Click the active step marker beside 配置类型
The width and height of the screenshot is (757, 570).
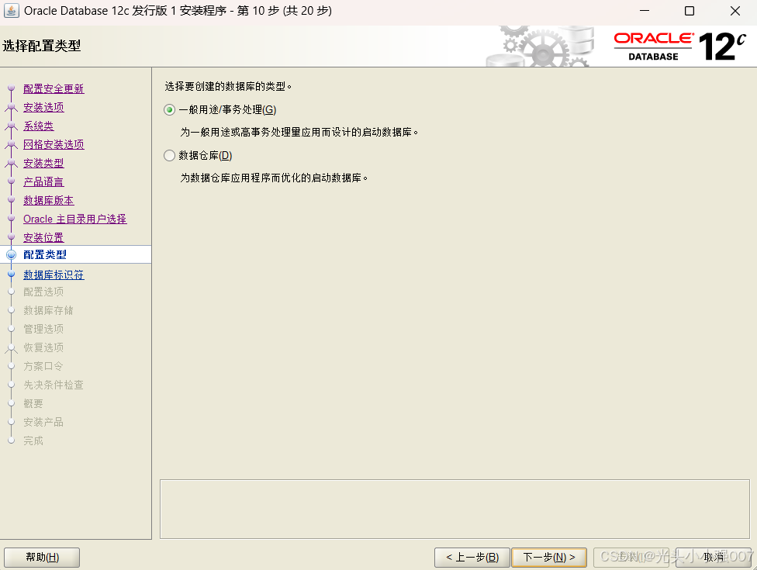(x=11, y=254)
